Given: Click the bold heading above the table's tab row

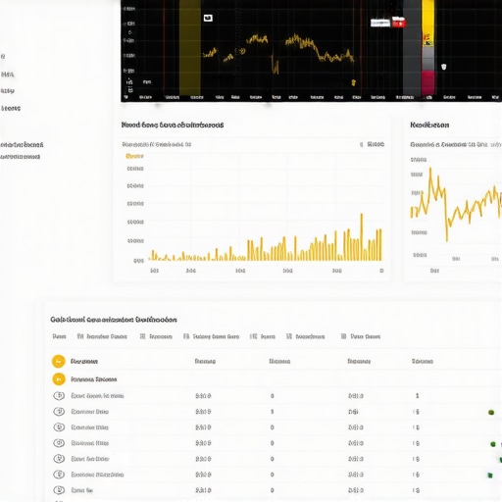Looking at the screenshot, I should click(114, 320).
